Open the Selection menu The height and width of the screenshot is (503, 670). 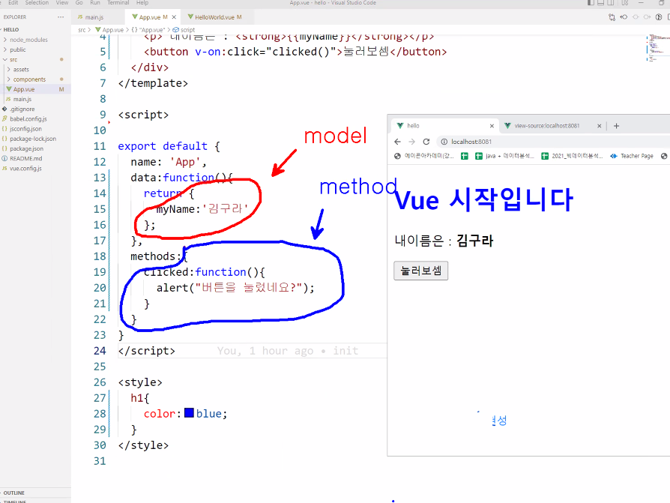tap(37, 2)
